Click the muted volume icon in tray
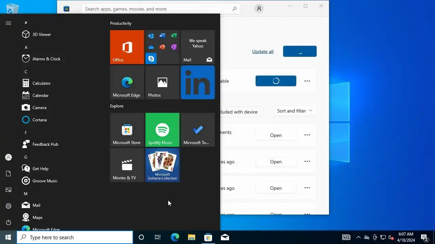435x244 pixels. pos(391,237)
